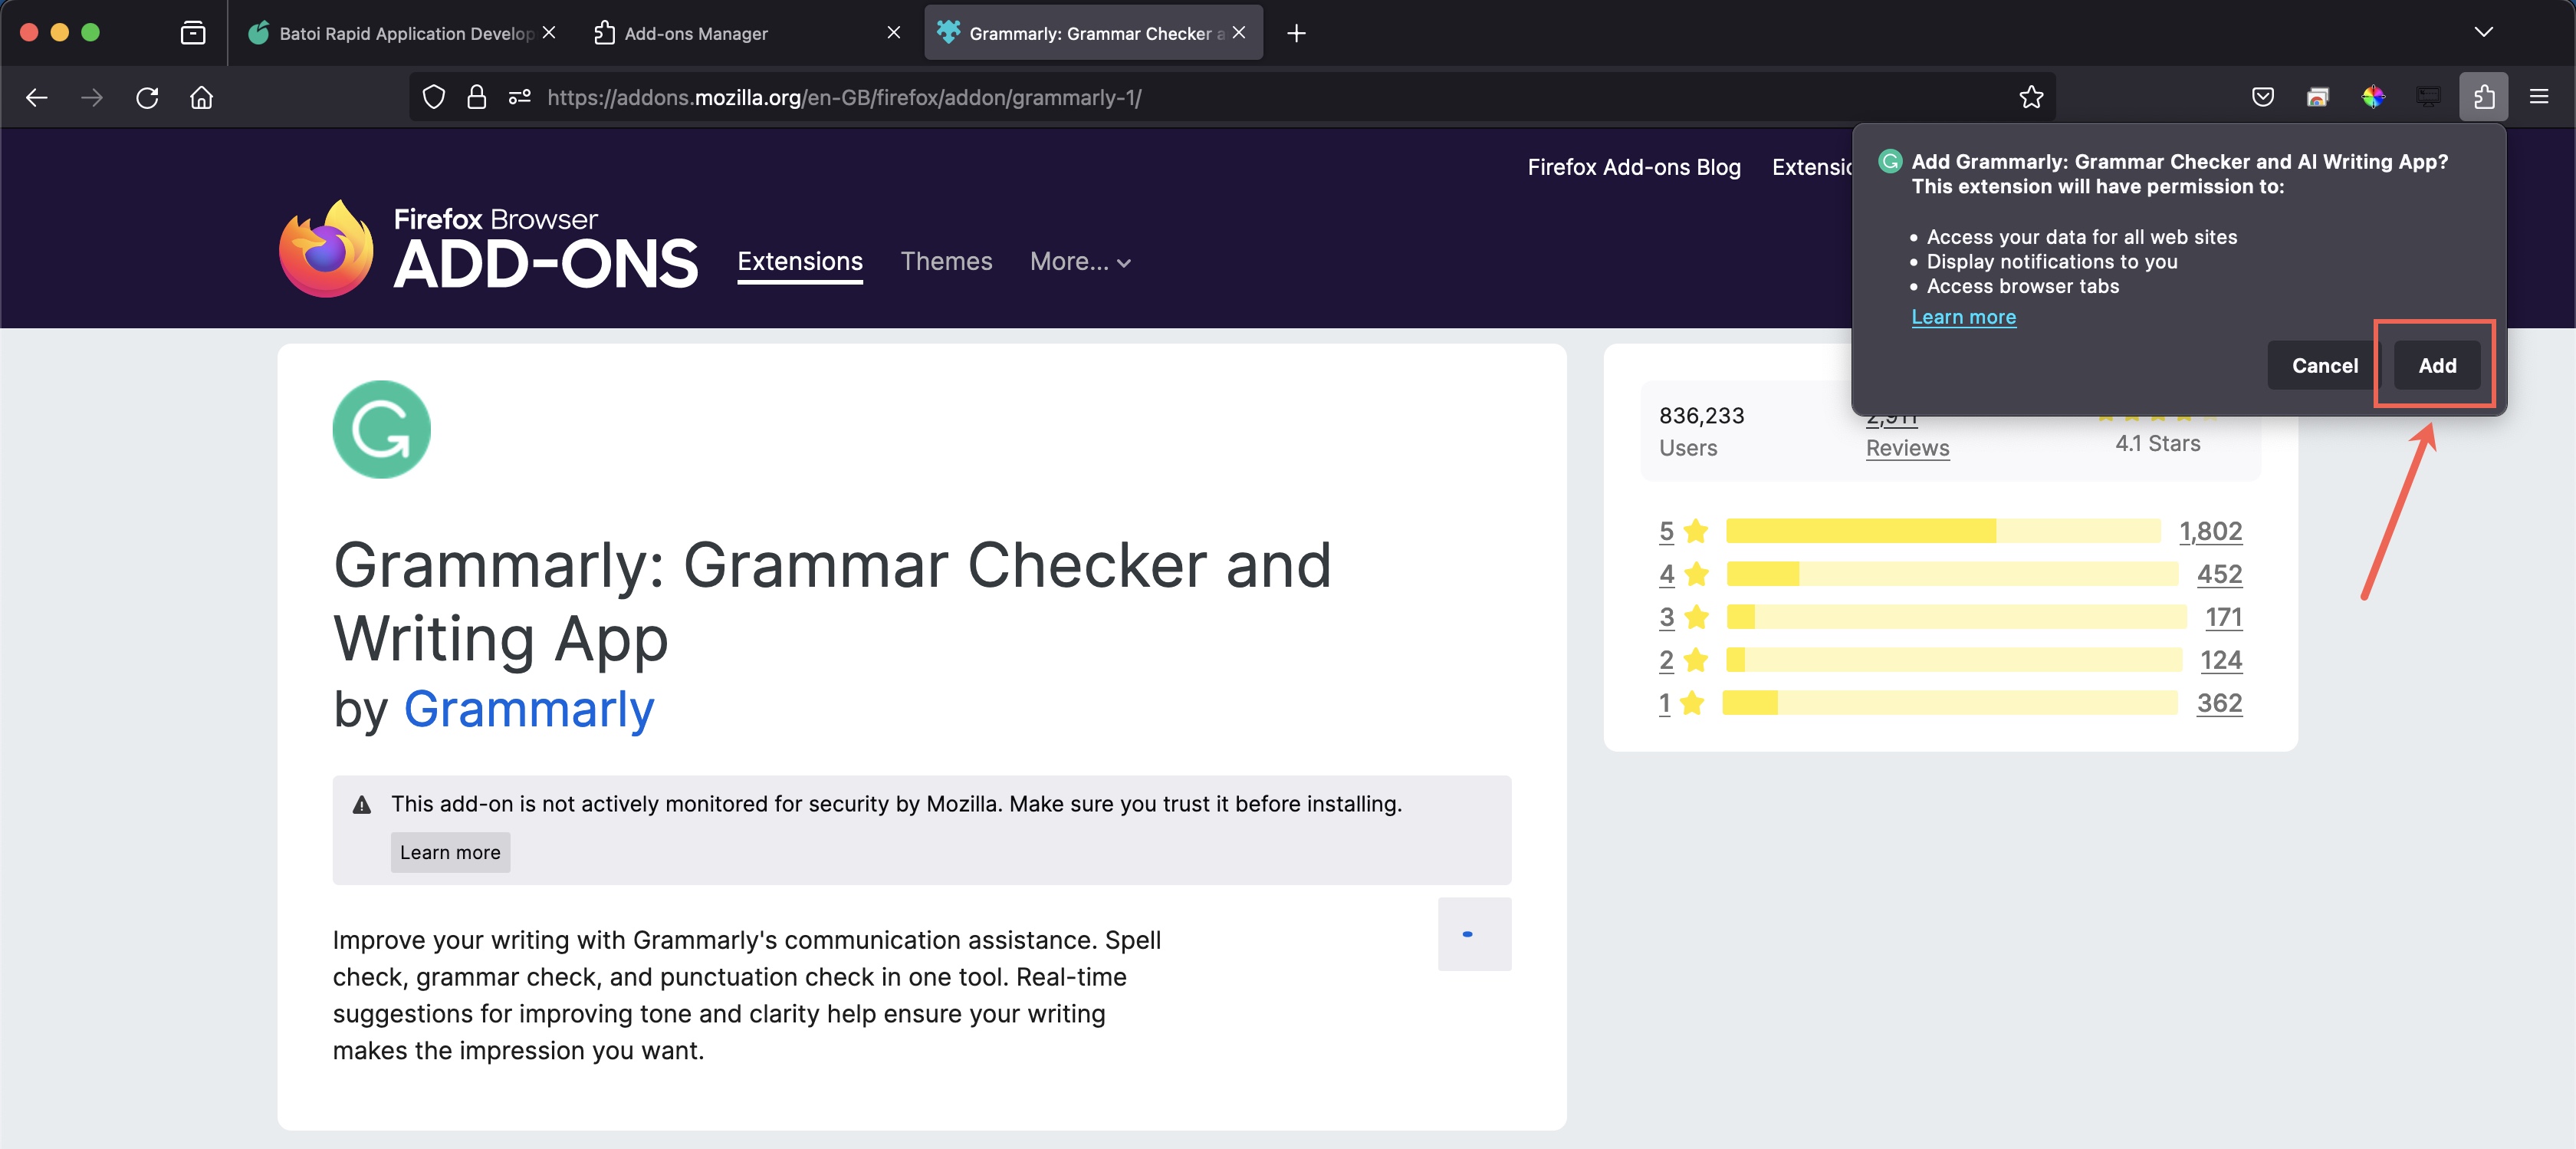This screenshot has width=2576, height=1149.
Task: Click the loading install button placeholder
Action: tap(1474, 933)
